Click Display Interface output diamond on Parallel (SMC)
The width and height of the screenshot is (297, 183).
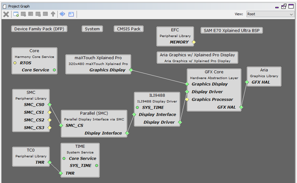point(127,133)
